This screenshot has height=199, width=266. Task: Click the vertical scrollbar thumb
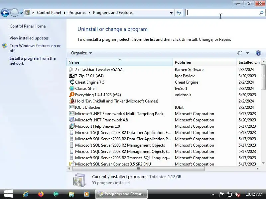[x=263, y=77]
